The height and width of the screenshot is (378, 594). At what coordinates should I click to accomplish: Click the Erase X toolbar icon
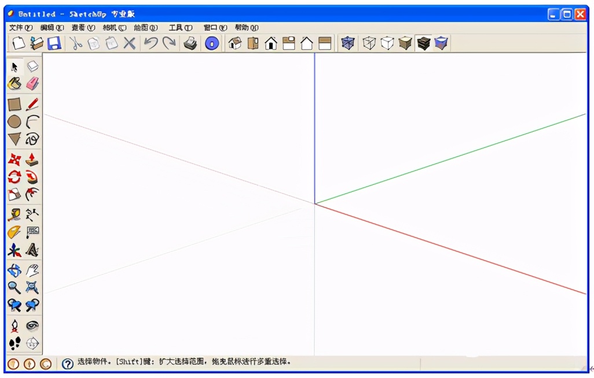click(x=129, y=43)
